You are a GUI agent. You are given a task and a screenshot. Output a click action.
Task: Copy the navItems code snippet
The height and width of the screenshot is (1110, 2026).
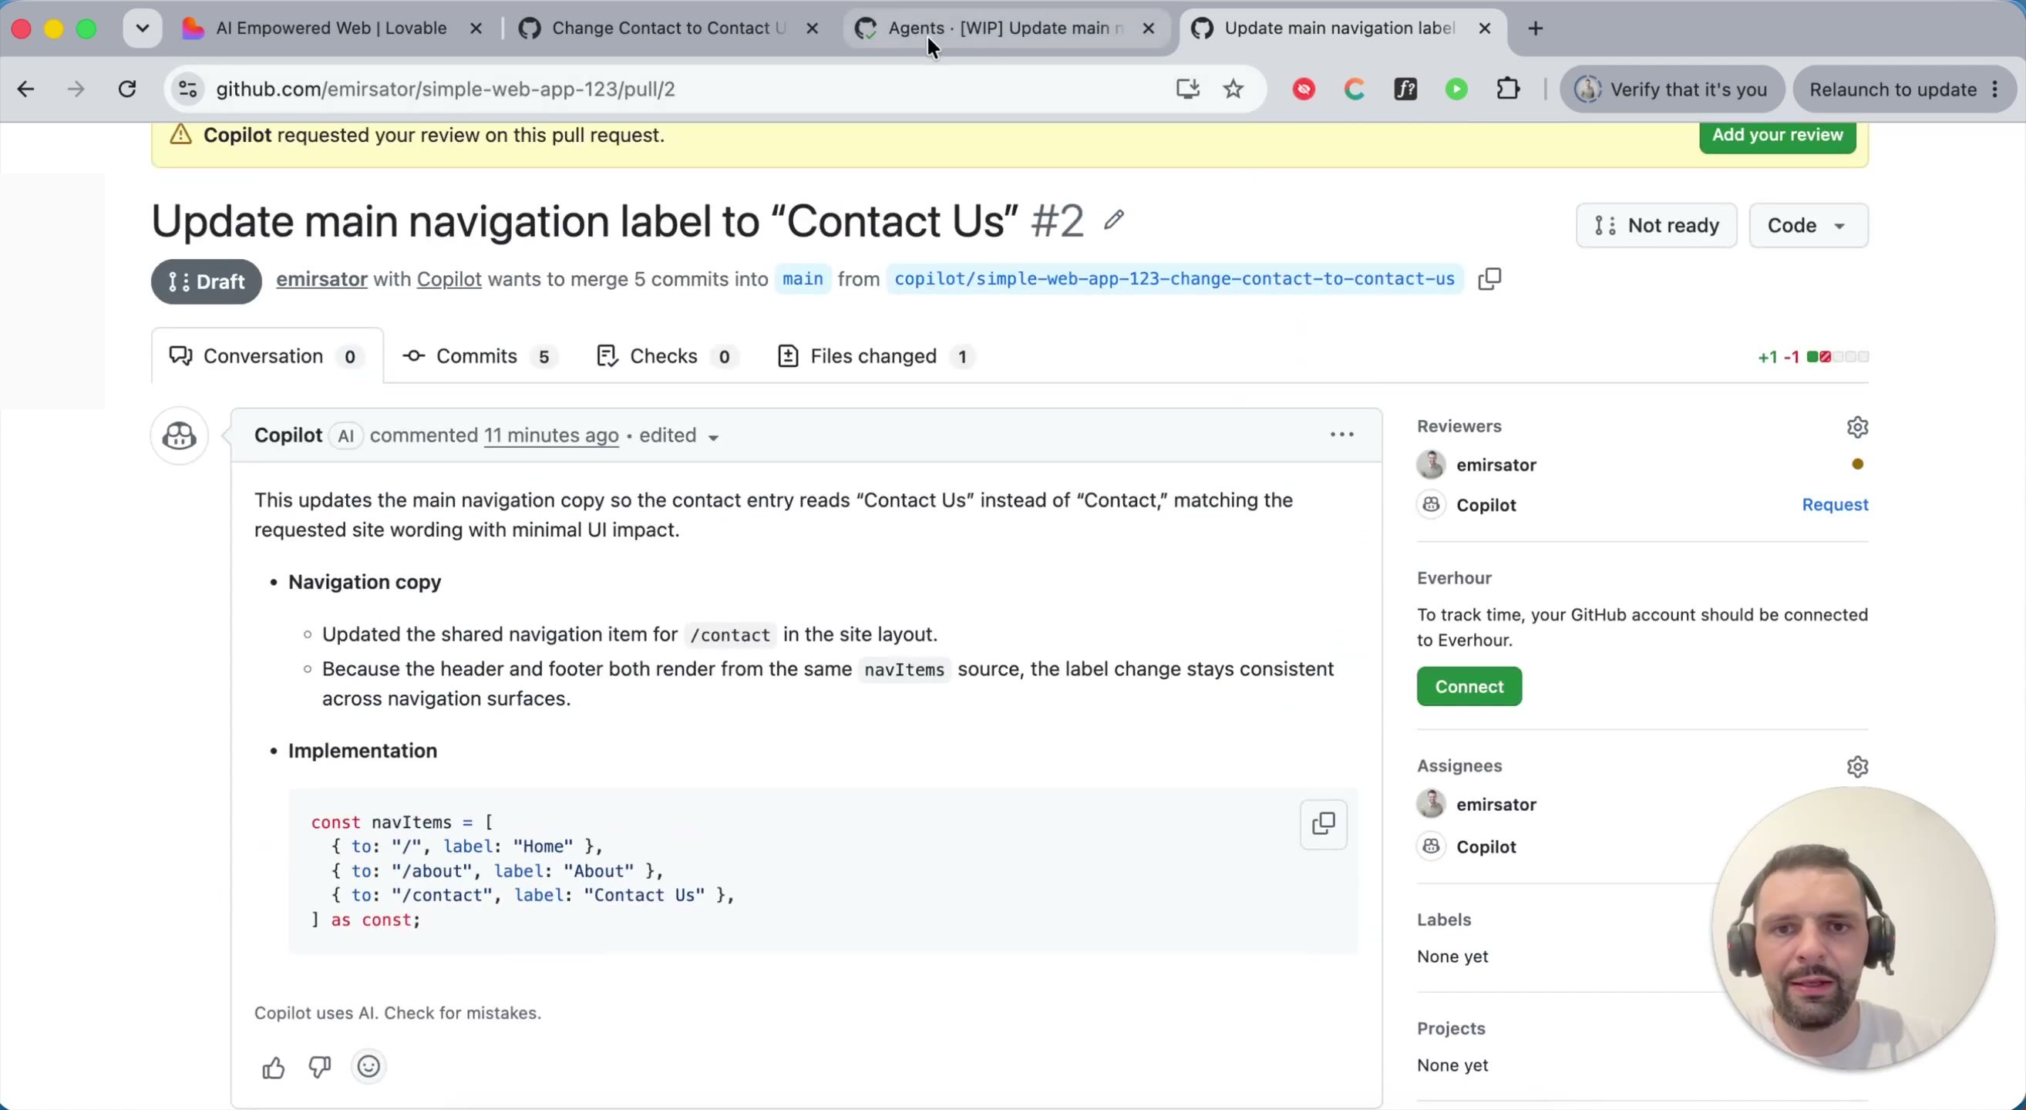(x=1324, y=824)
